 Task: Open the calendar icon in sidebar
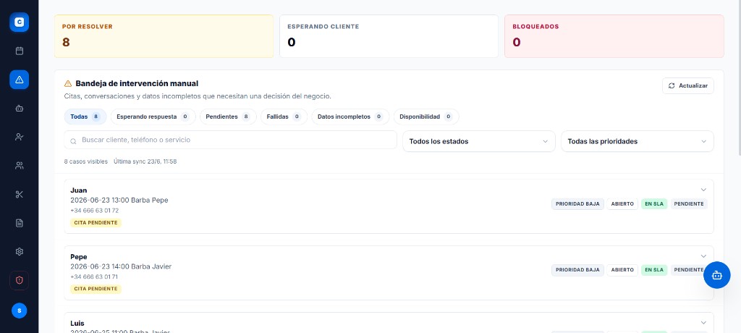[x=19, y=51]
